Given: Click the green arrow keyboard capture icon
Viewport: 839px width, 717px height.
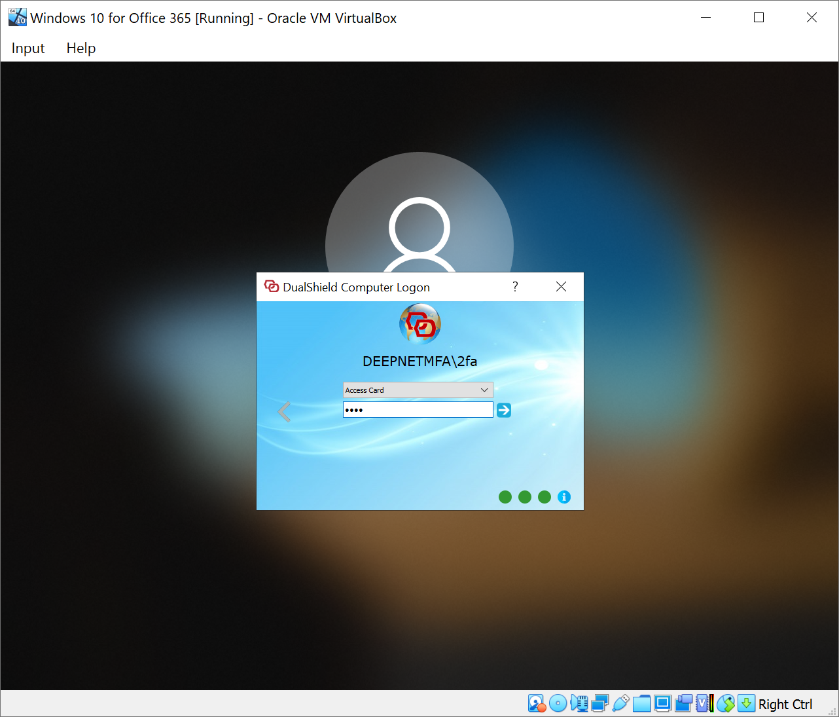Looking at the screenshot, I should [x=746, y=704].
